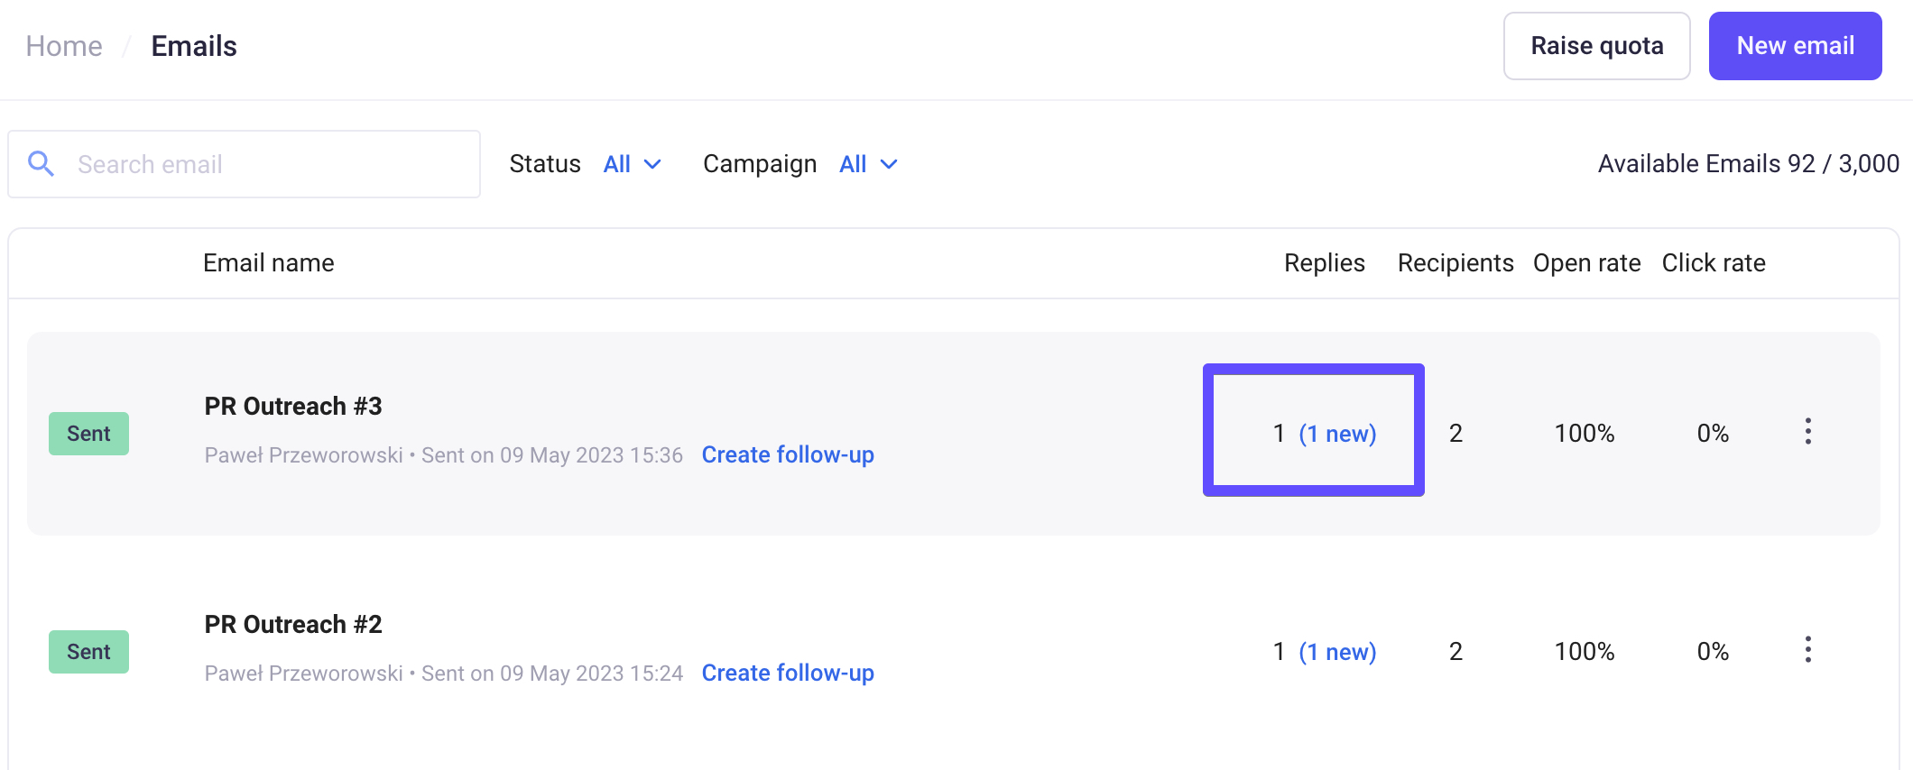
Task: Go to Home breadcrumb
Action: coord(64,46)
